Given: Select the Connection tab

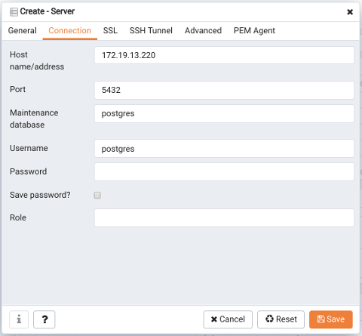Looking at the screenshot, I should click(x=70, y=30).
